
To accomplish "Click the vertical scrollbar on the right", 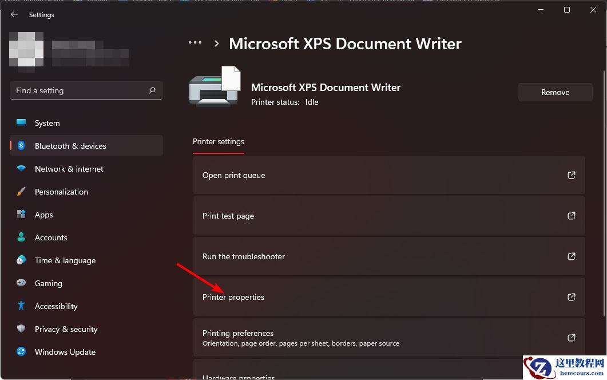I will click(603, 172).
